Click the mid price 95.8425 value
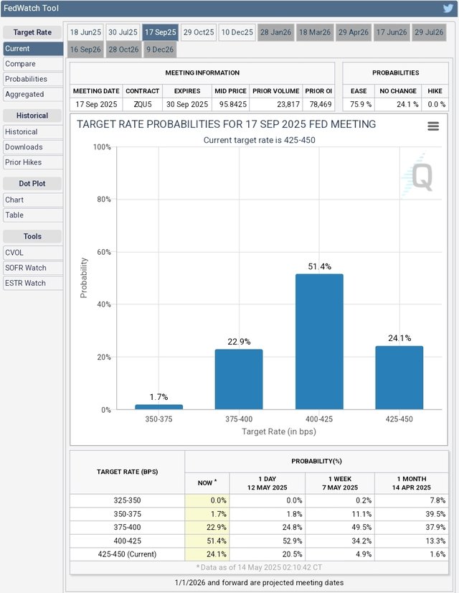 point(231,104)
